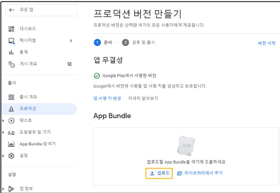Expand the 설정 section arrow
Image resolution: width=280 pixels, height=193 pixels.
tap(3, 156)
